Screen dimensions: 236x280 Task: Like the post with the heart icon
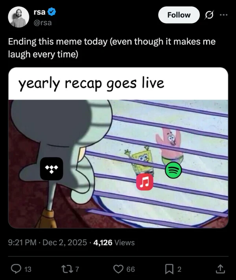coord(118,269)
